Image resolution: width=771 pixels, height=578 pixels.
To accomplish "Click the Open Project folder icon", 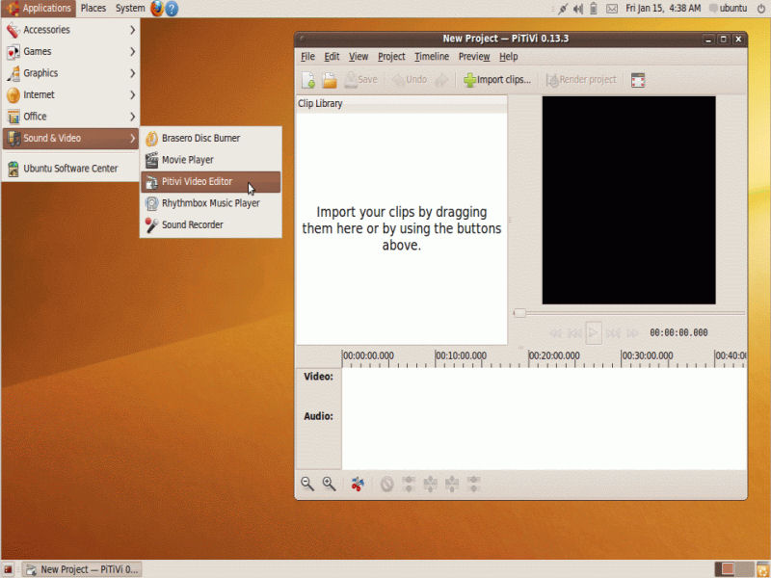I will (x=330, y=80).
